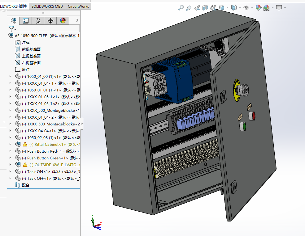The image size is (305, 236).
Task: Activate the Section View tool
Action: (x=205, y=8)
